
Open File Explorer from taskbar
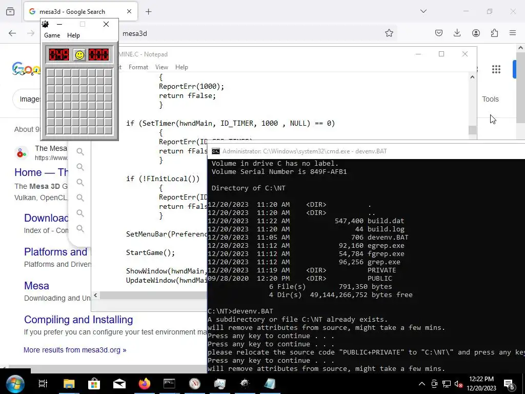pyautogui.click(x=69, y=384)
